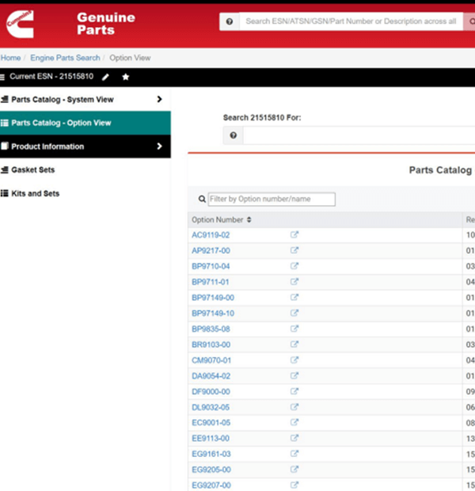This screenshot has width=475, height=491.
Task: Open option BP9711-01 link
Action: pos(211,282)
